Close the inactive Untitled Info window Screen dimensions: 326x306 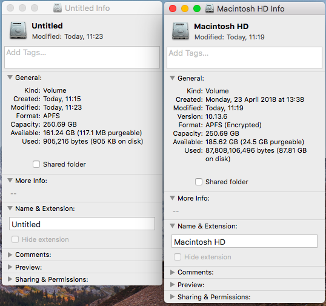(x=10, y=8)
